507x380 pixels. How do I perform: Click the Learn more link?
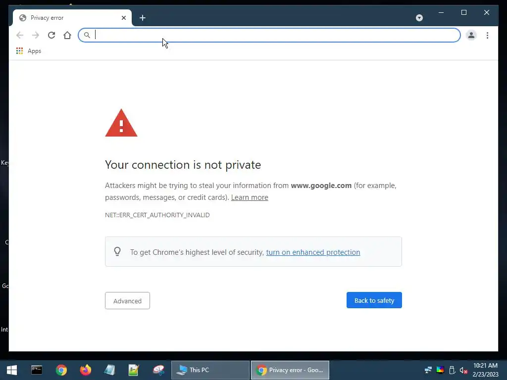[250, 197]
